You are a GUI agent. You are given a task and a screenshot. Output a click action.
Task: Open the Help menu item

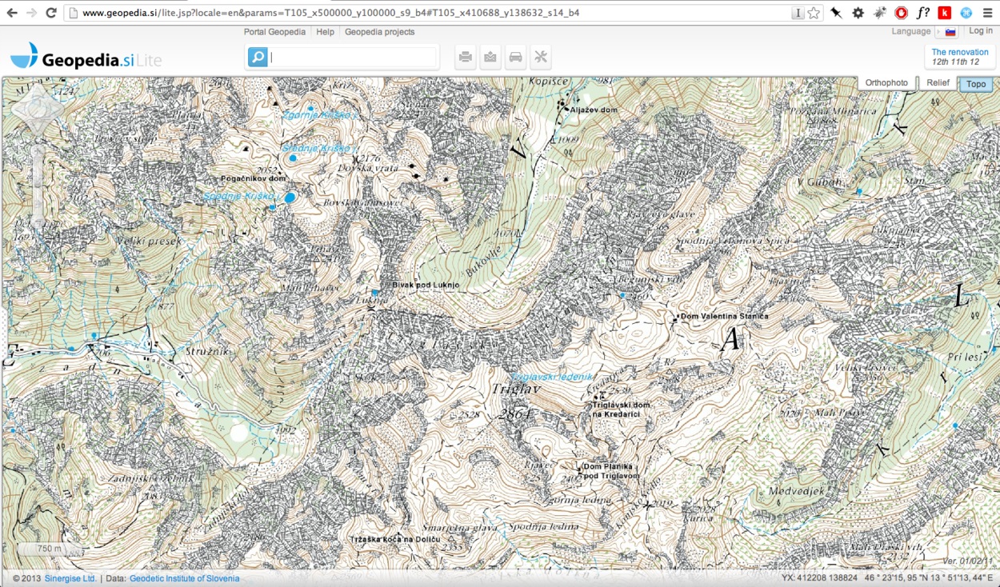tap(325, 32)
